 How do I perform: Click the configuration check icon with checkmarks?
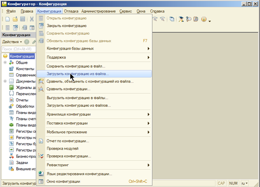point(41,156)
